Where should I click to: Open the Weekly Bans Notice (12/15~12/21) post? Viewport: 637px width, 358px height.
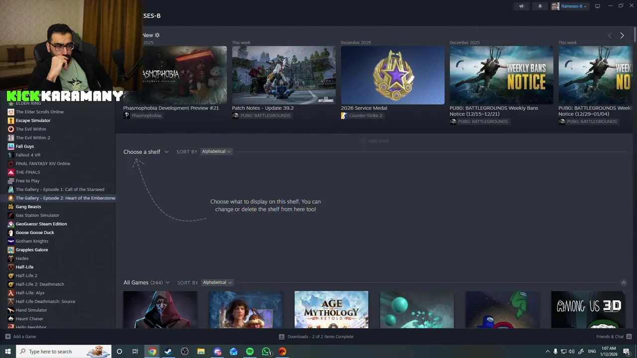[501, 75]
